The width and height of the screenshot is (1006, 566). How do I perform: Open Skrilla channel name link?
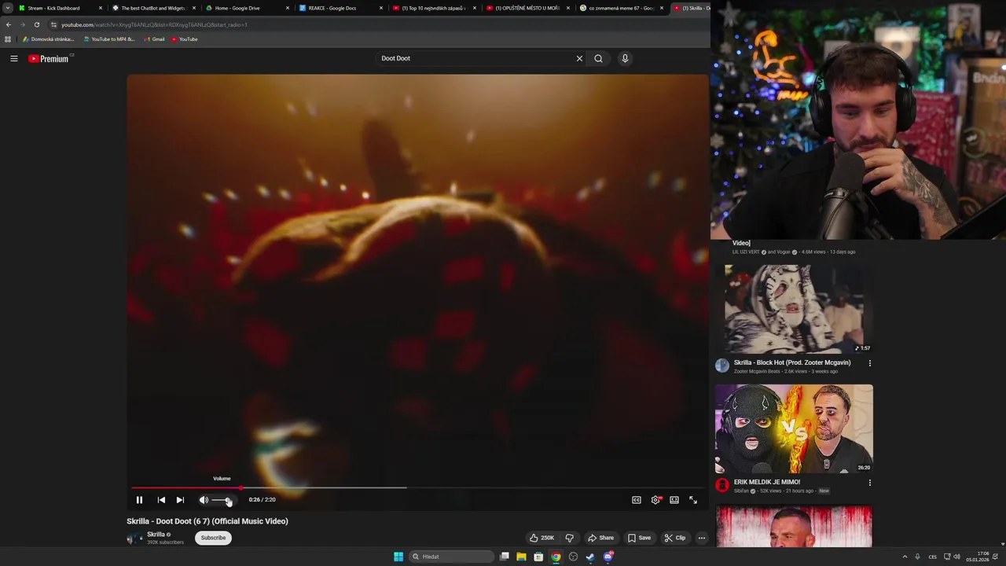[156, 535]
